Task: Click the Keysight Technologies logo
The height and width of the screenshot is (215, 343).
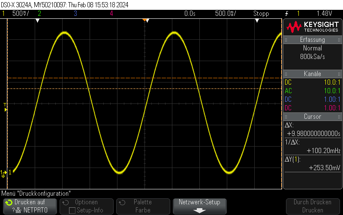Action: [313, 27]
